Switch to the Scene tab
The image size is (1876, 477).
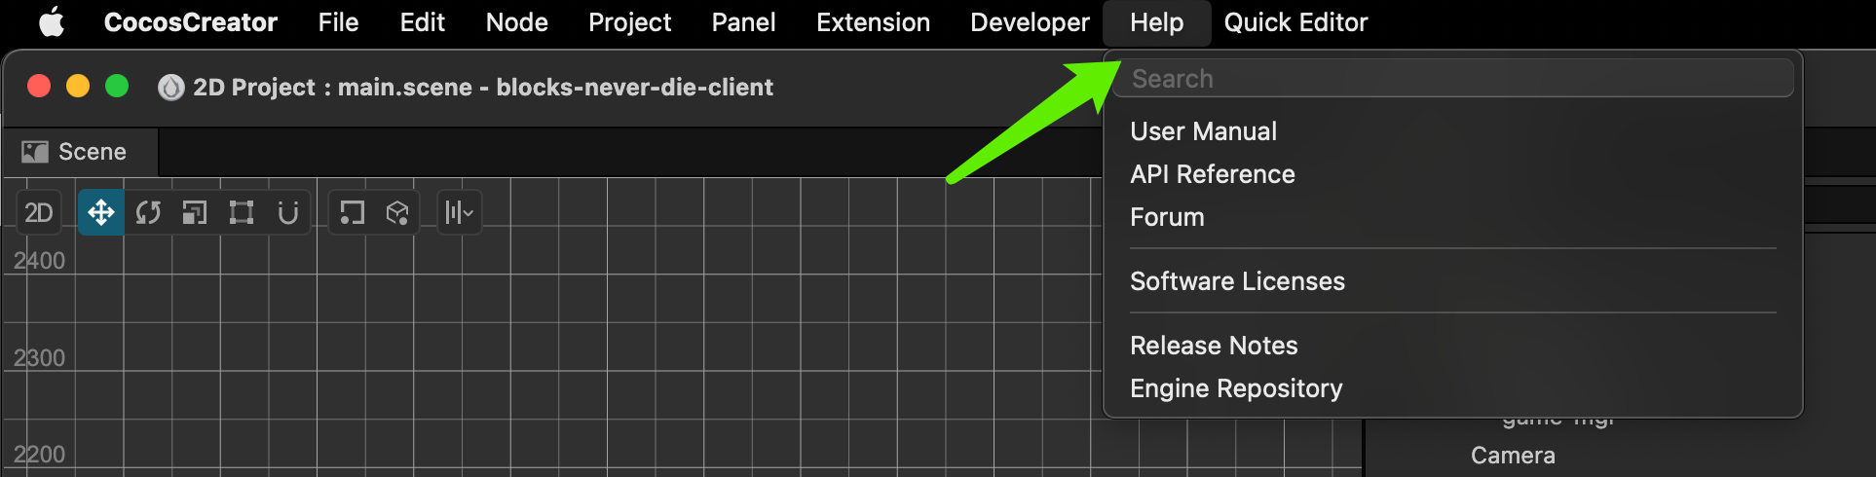click(92, 152)
